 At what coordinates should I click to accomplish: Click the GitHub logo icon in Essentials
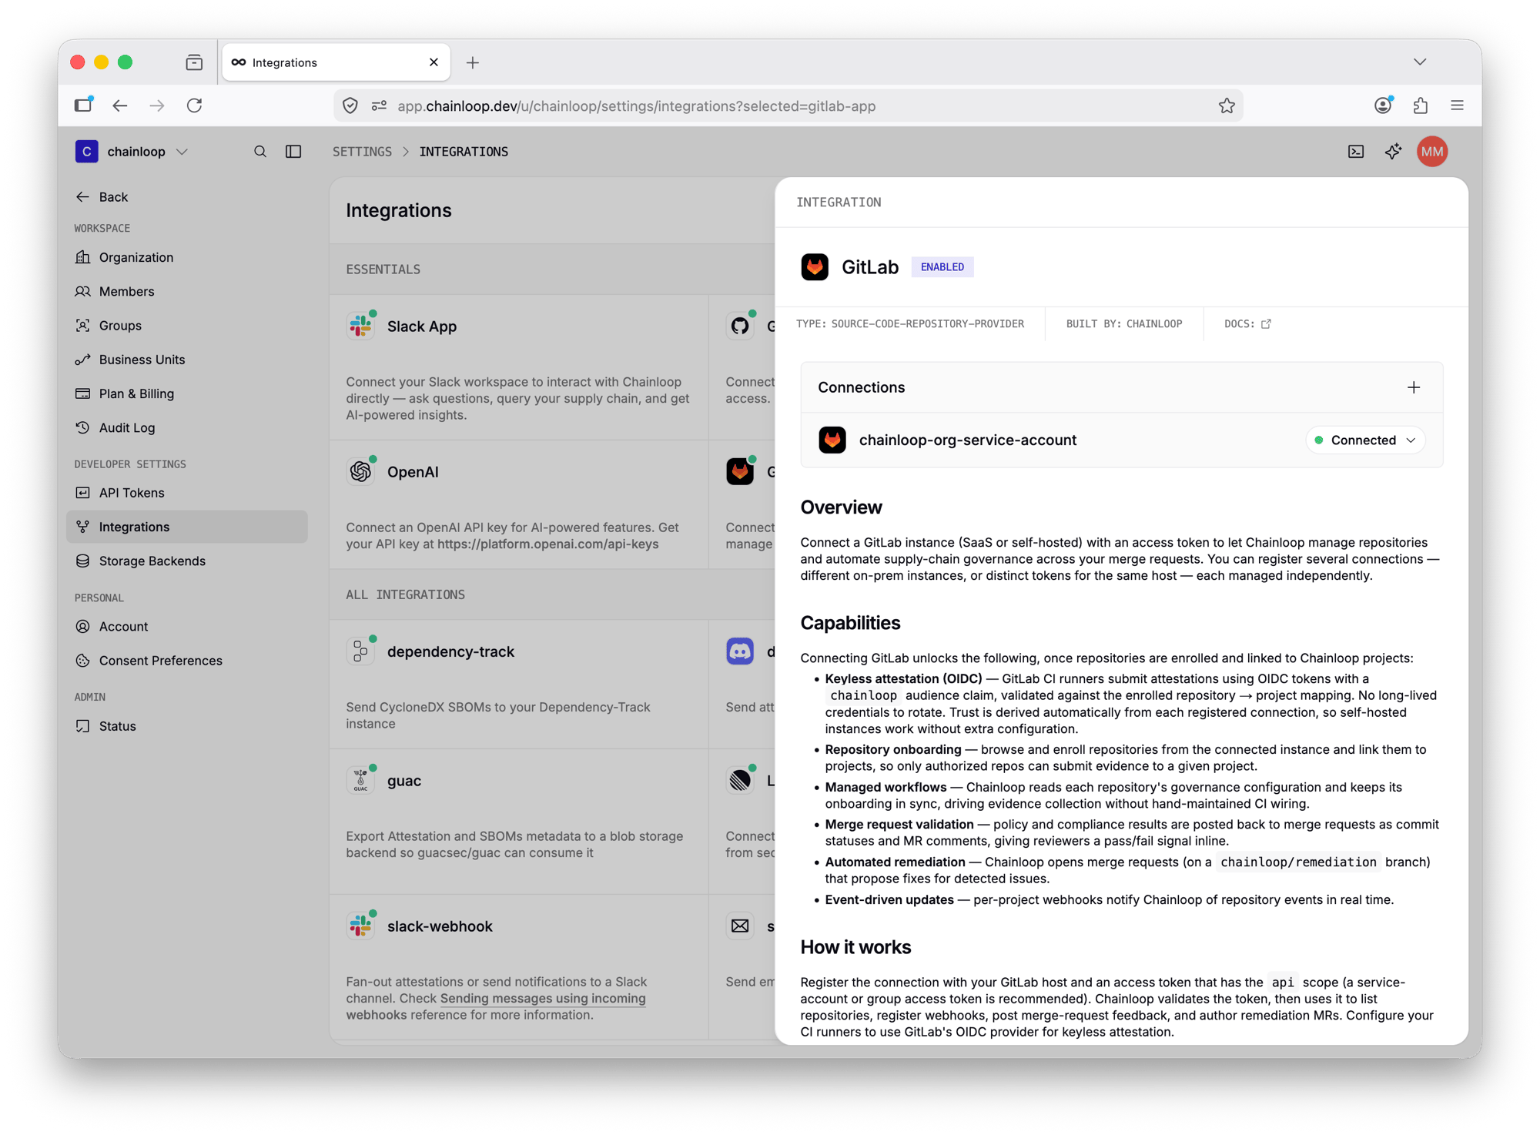pyautogui.click(x=740, y=326)
